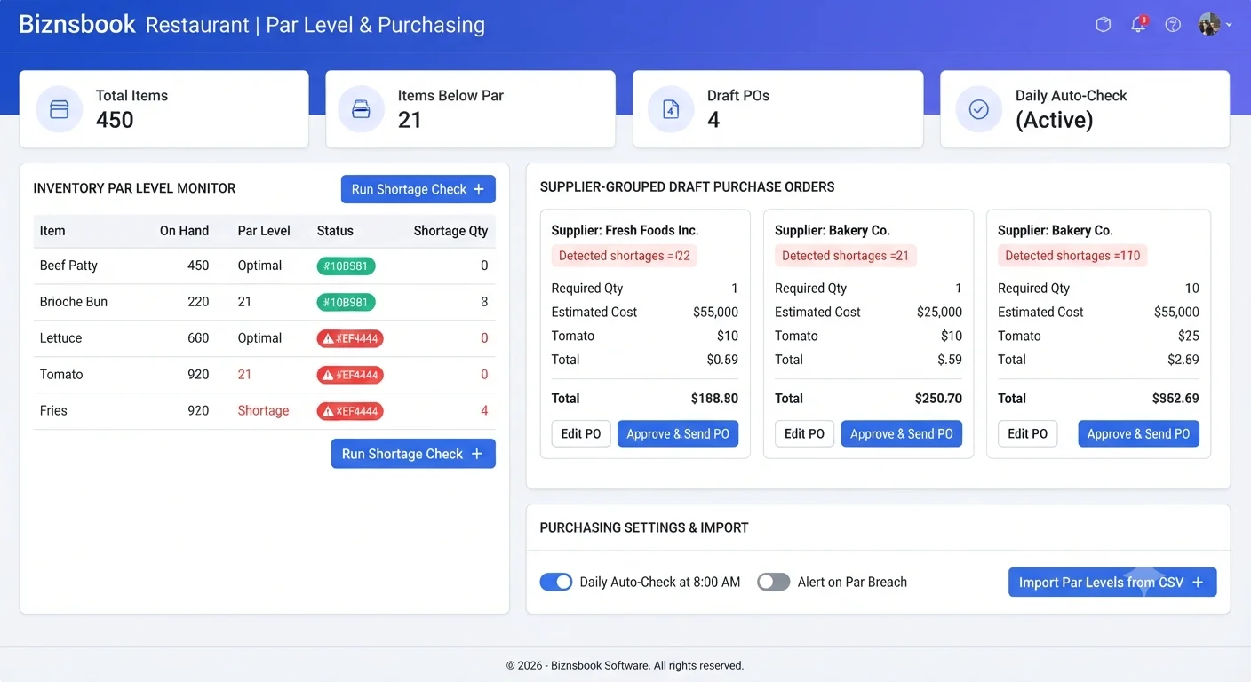Click the Fries shortage quantity 4
This screenshot has width=1251, height=682.
484,411
